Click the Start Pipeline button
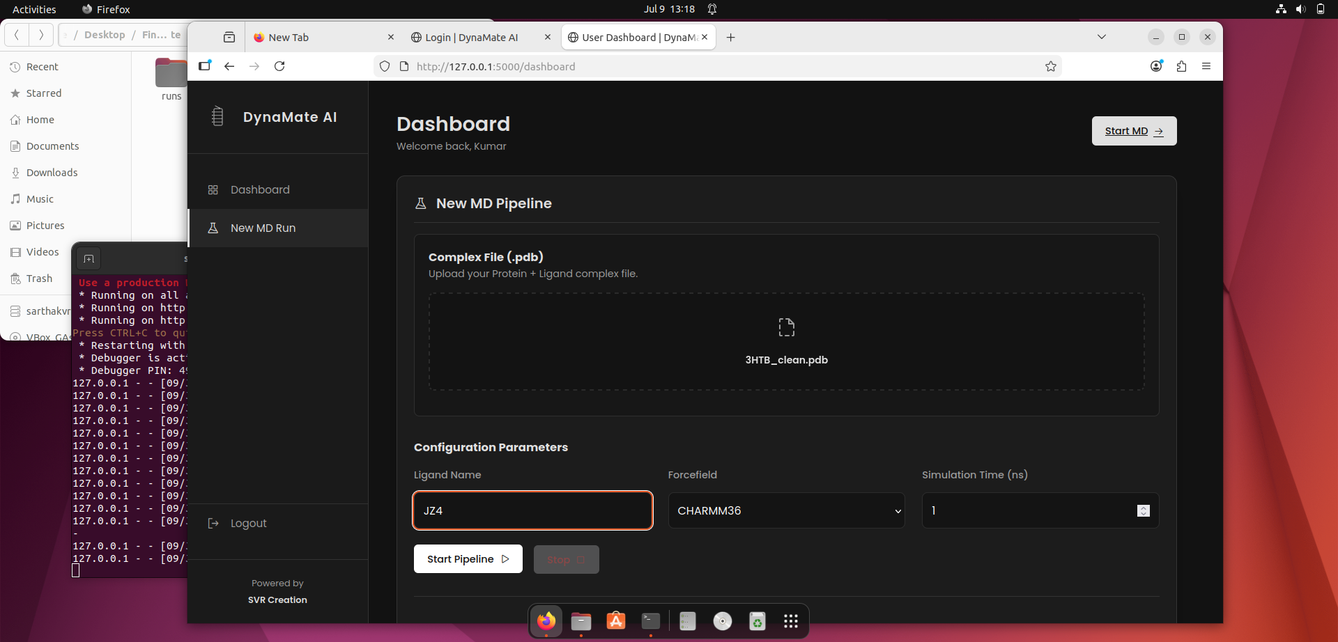The height and width of the screenshot is (642, 1338). (468, 559)
